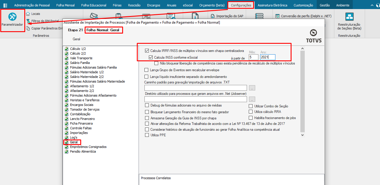Click Caminho padrão .TXT path field
This screenshot has height=185, width=380.
(196, 88)
